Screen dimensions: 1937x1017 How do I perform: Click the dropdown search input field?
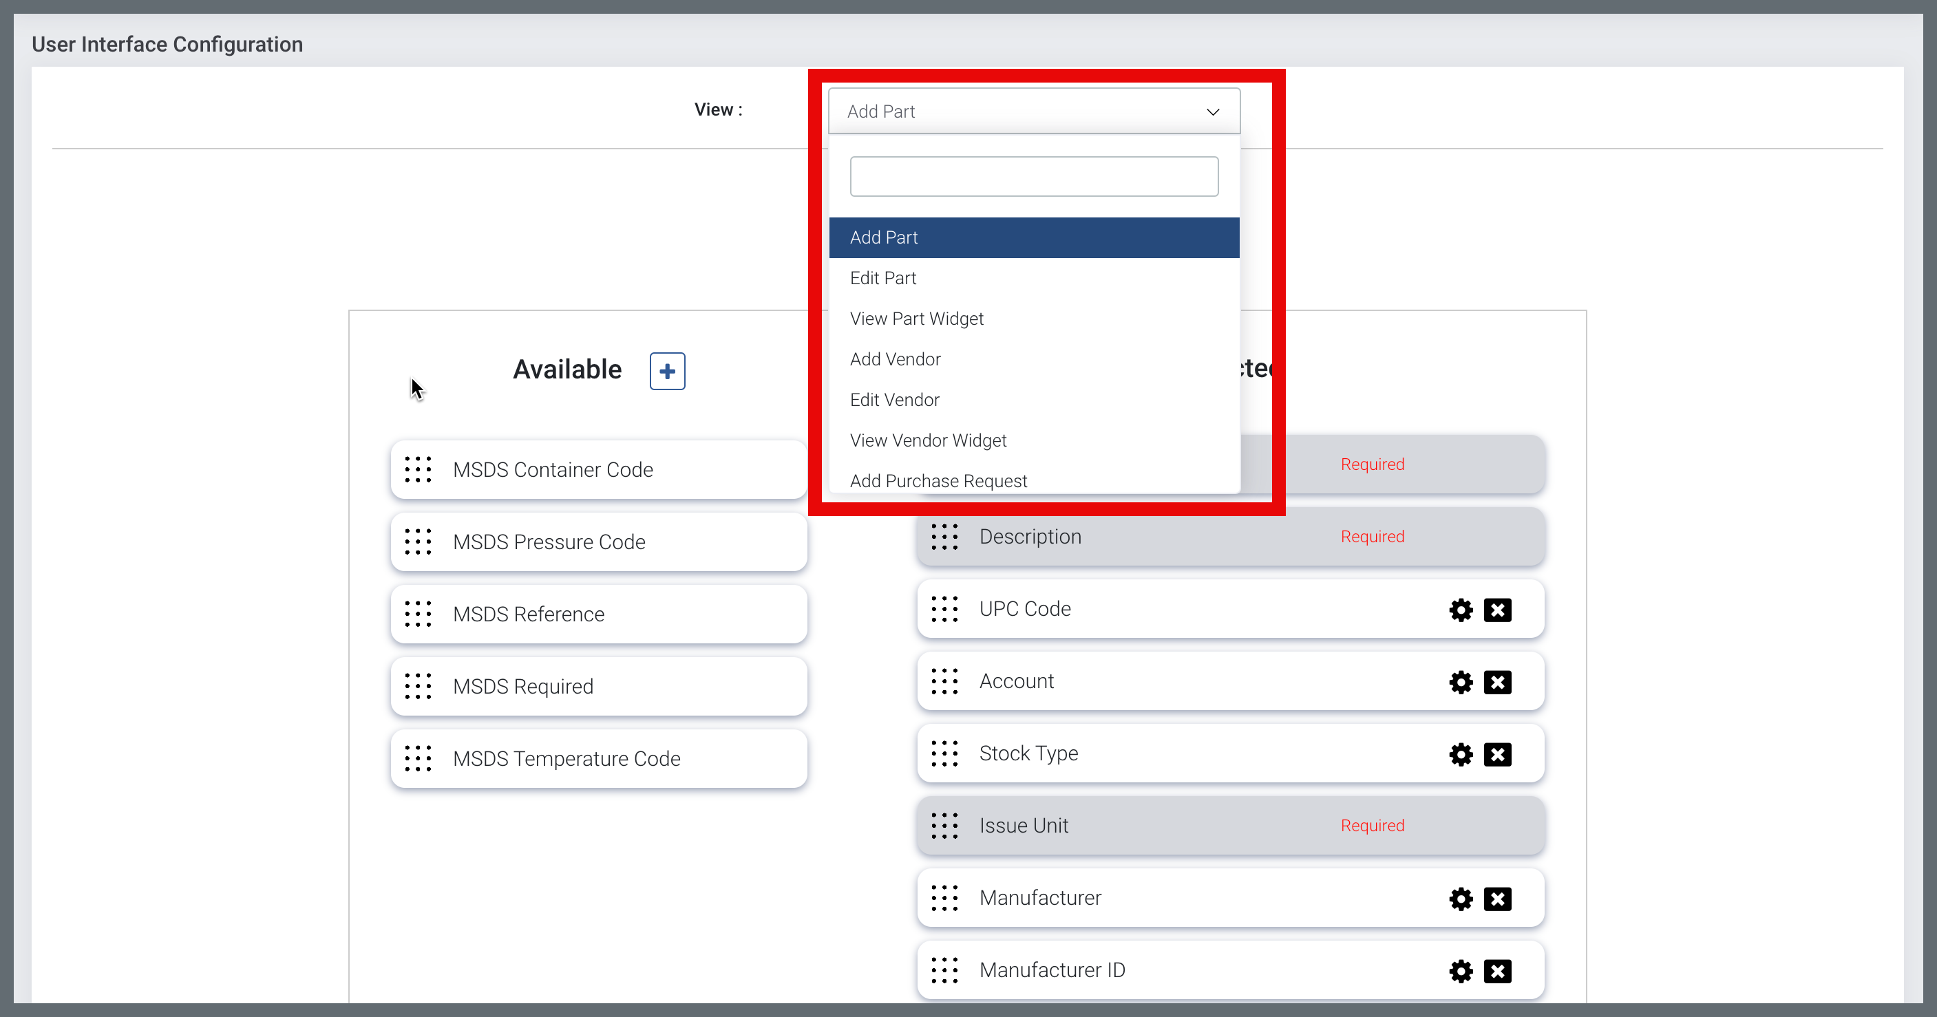coord(1033,177)
